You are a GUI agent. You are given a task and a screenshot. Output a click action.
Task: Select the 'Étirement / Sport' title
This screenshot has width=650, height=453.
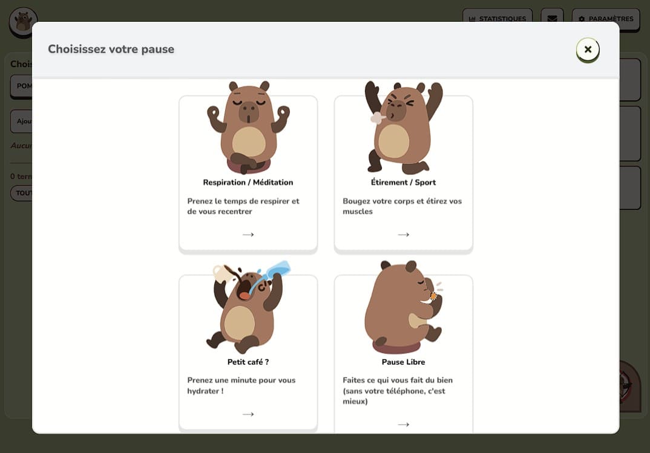[404, 183]
